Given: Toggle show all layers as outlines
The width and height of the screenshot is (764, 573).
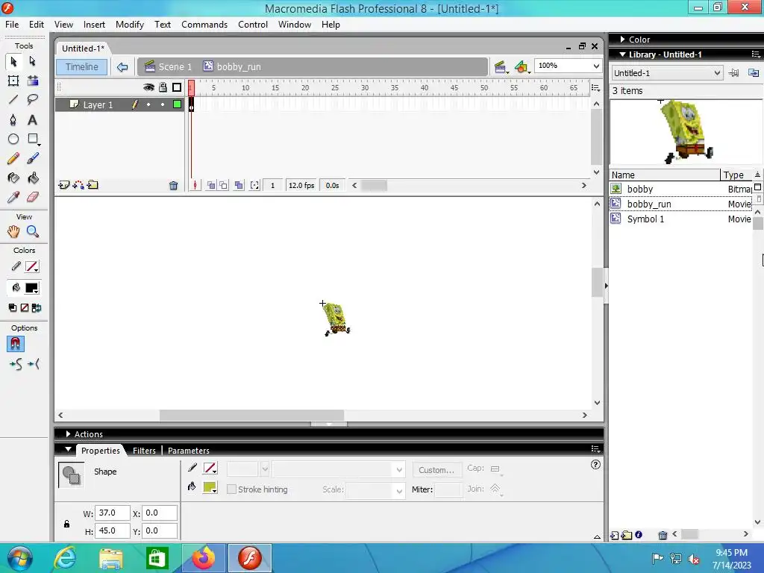Looking at the screenshot, I should [177, 87].
